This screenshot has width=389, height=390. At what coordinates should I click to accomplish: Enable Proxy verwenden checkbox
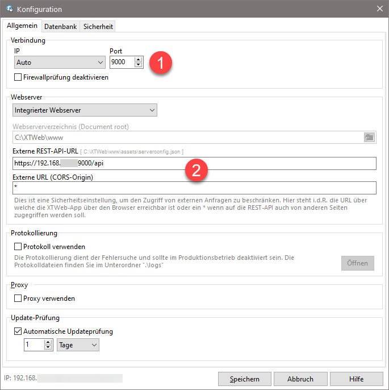pyautogui.click(x=18, y=298)
